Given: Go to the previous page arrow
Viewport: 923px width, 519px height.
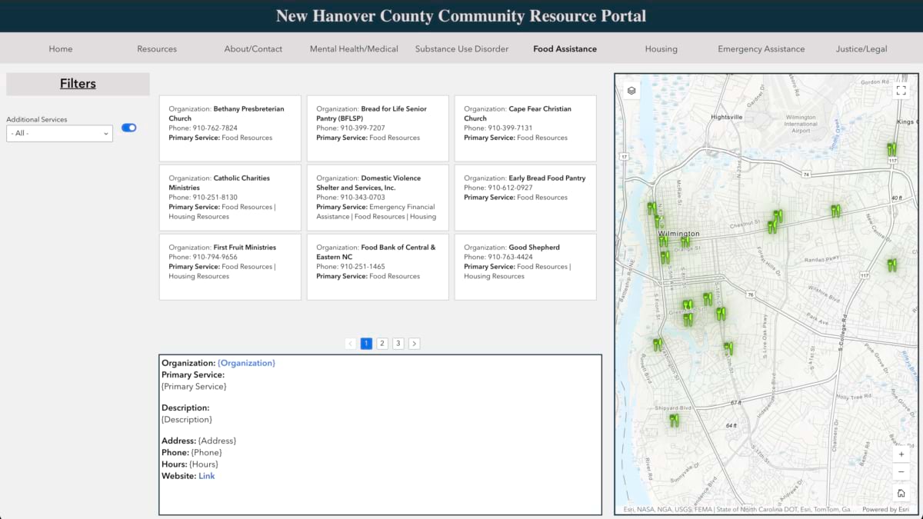Looking at the screenshot, I should tap(351, 344).
